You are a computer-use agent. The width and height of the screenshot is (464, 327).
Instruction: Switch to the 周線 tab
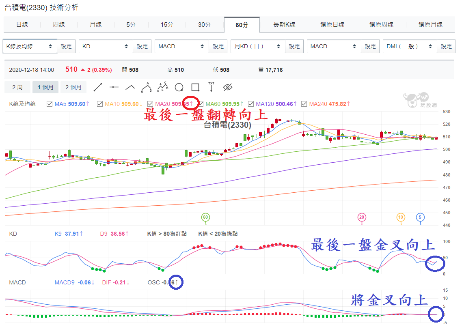(58, 25)
